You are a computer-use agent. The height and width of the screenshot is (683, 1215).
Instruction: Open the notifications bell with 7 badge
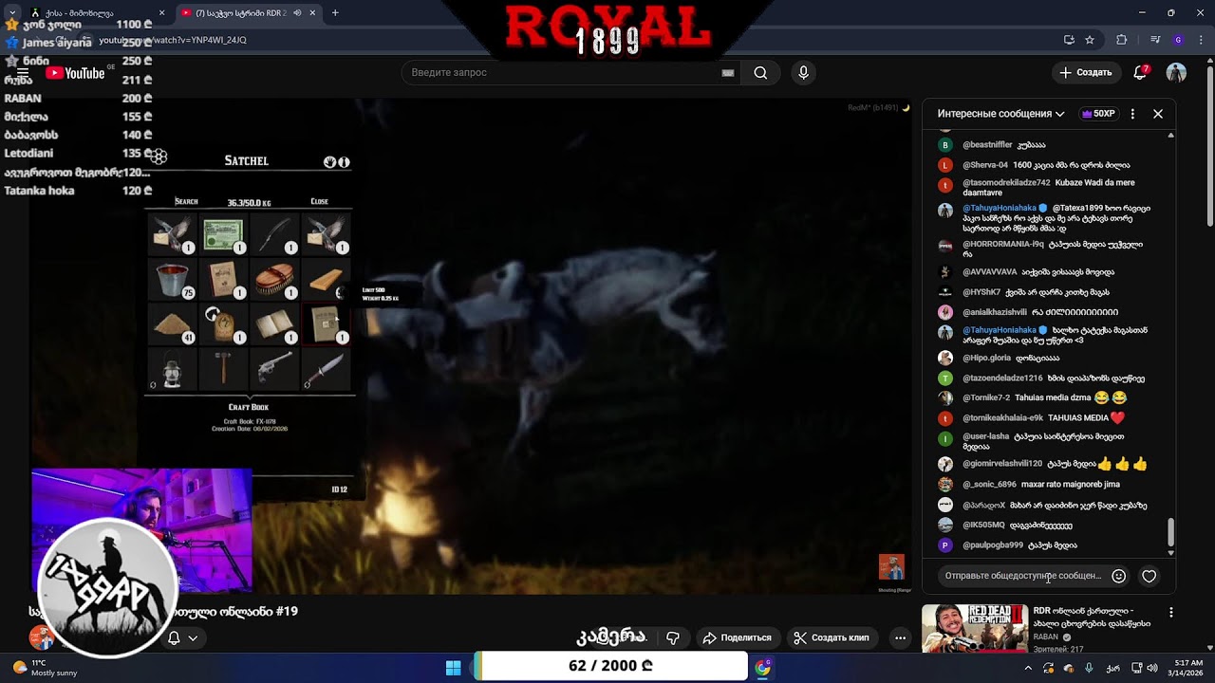(x=1141, y=73)
